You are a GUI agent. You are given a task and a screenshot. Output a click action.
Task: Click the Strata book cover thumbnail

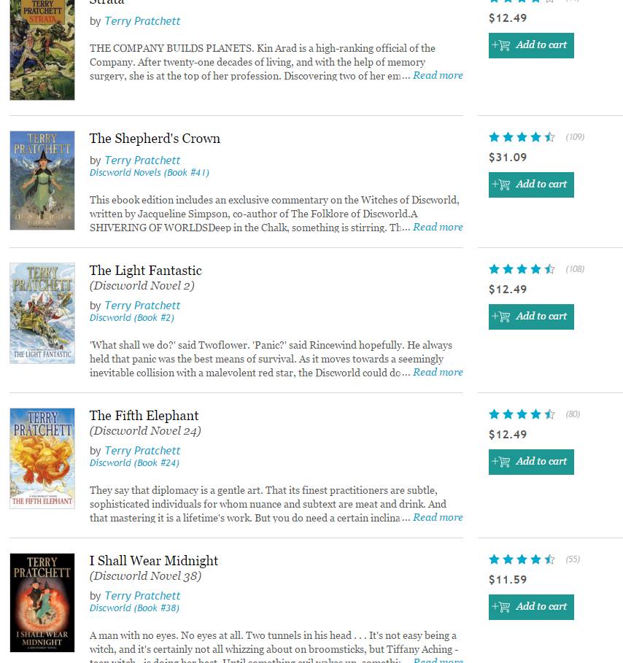pyautogui.click(x=42, y=50)
